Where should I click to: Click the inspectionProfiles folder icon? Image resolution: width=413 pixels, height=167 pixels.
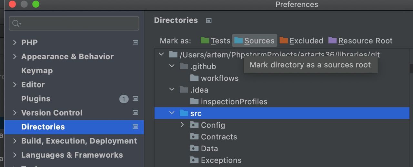click(194, 101)
